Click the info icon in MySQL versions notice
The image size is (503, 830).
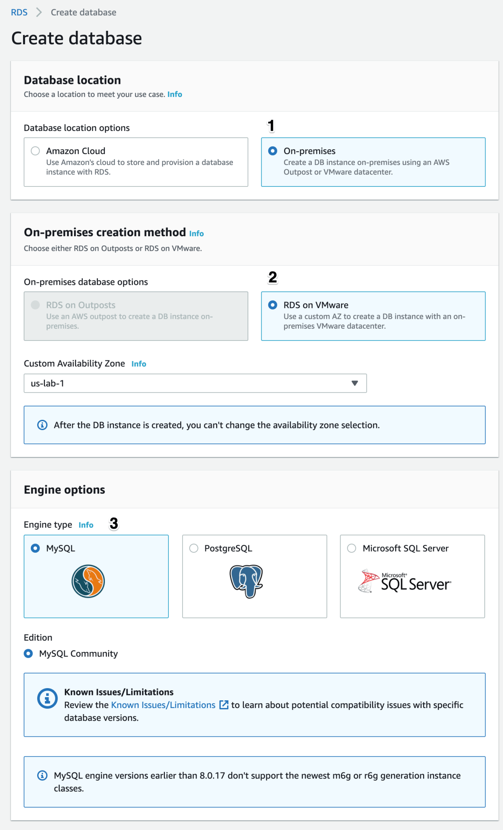(x=42, y=775)
